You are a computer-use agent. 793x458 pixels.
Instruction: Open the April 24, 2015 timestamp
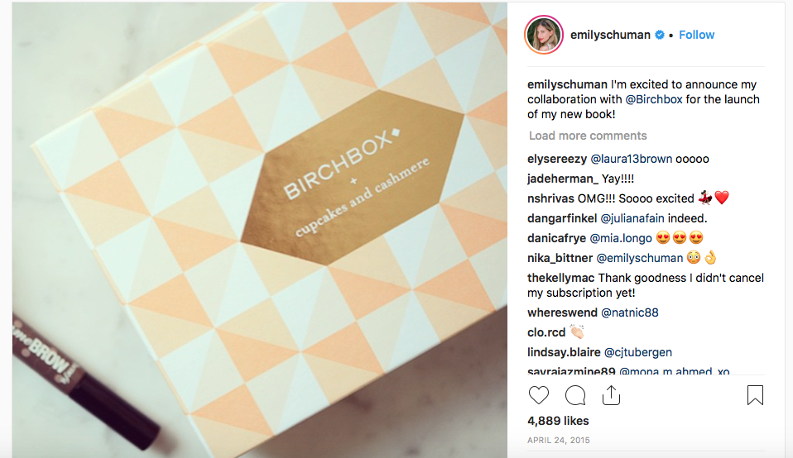(x=559, y=441)
